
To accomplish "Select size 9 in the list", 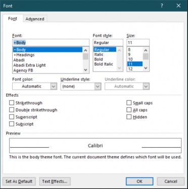I will [x=135, y=54].
